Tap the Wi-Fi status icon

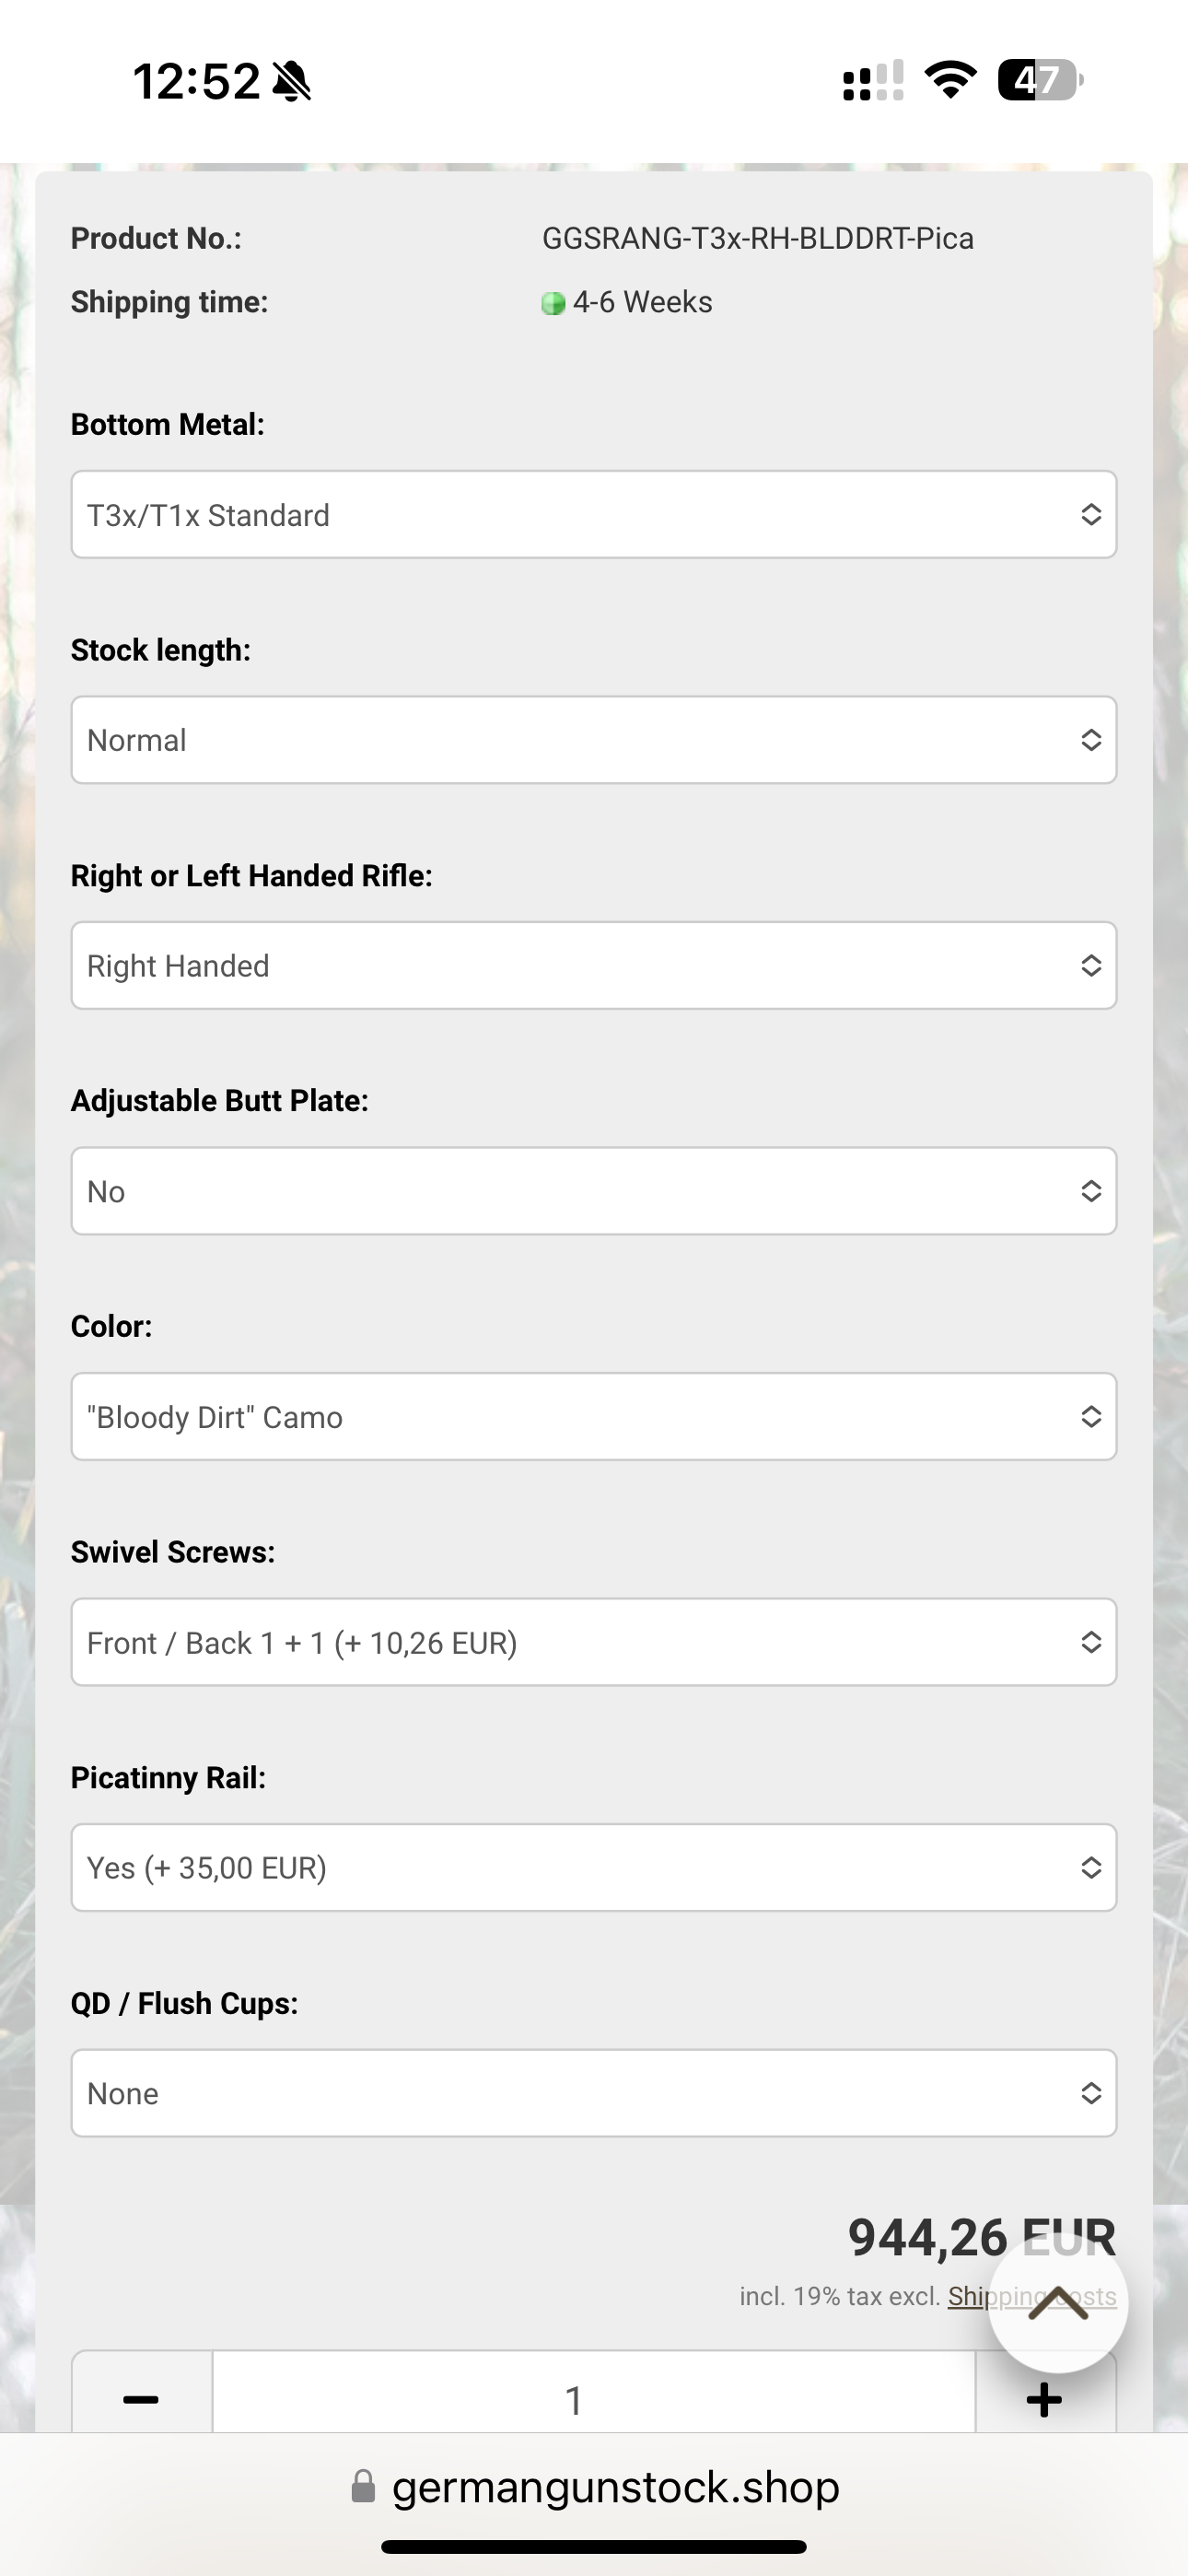[950, 80]
